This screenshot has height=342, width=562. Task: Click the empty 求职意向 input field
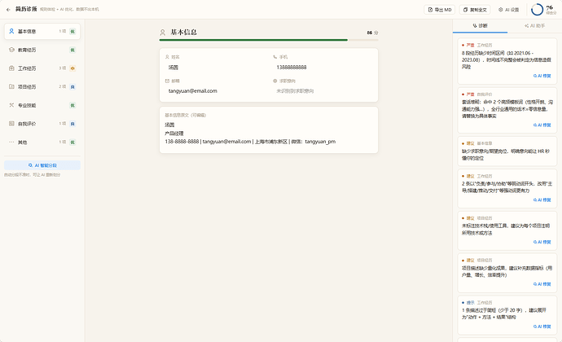pyautogui.click(x=323, y=91)
